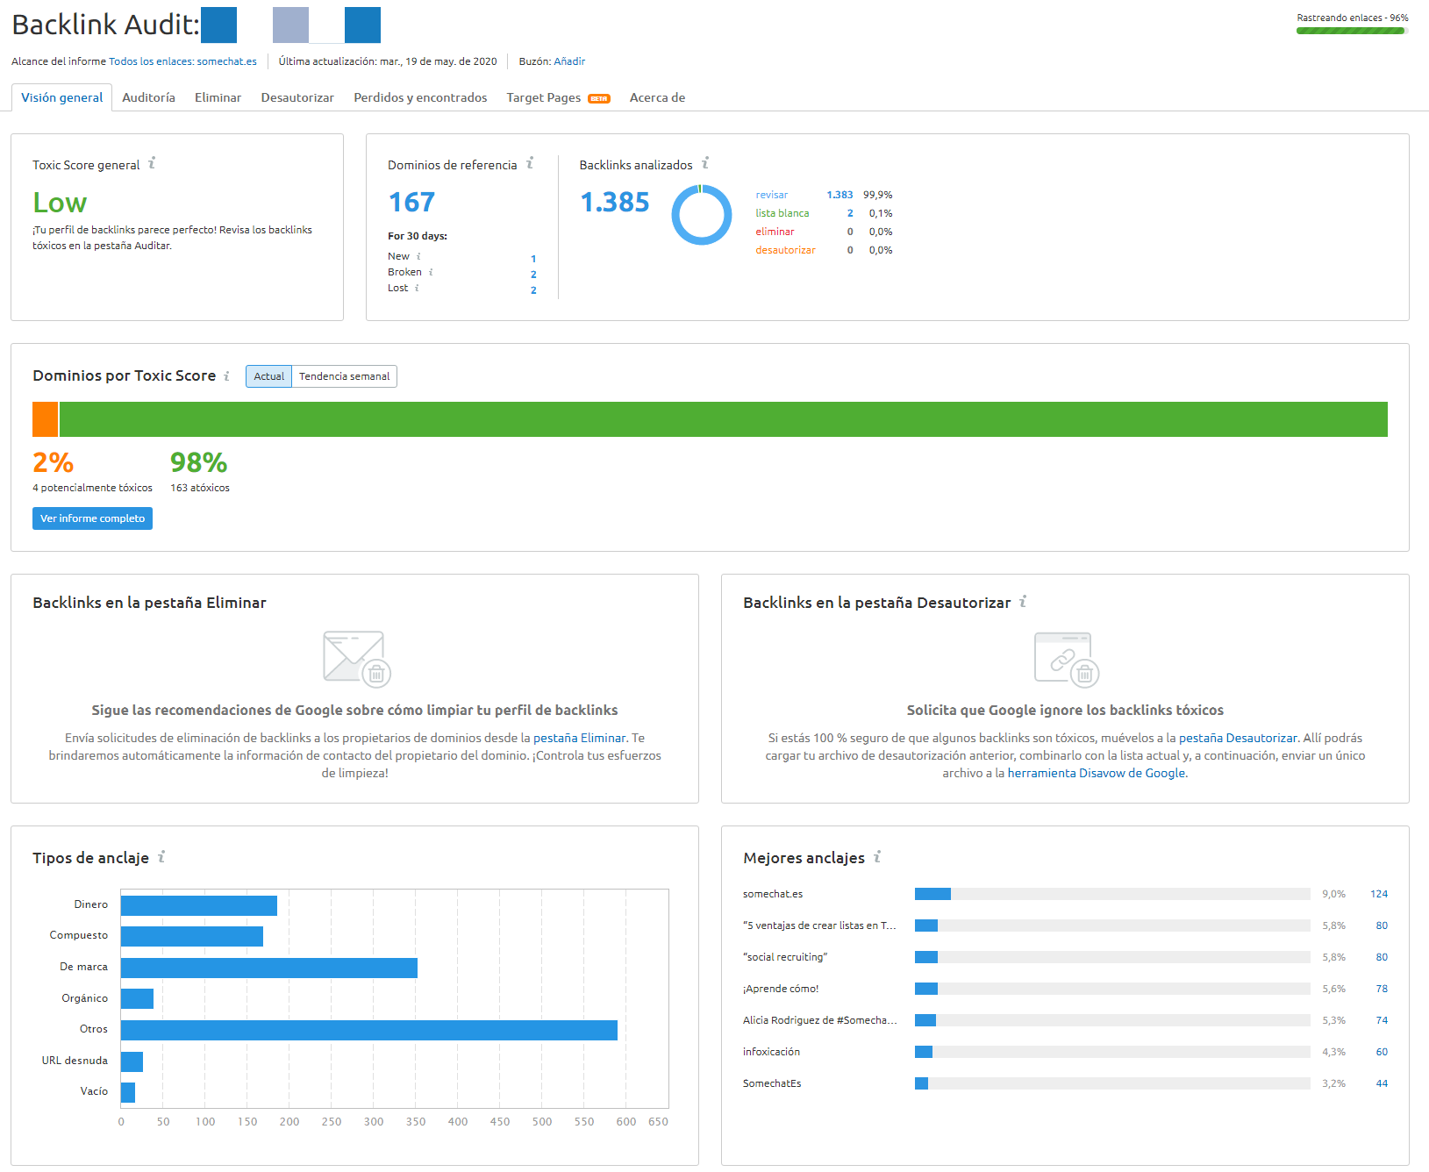Click Ver informe completo button
This screenshot has width=1429, height=1172.
click(93, 518)
